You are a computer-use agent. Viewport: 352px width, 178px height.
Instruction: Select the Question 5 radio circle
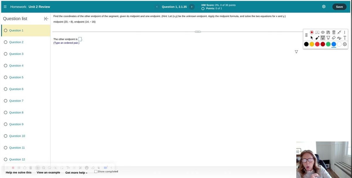(x=6, y=78)
